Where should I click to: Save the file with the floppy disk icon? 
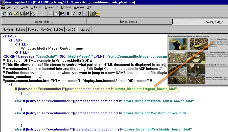tap(22, 14)
